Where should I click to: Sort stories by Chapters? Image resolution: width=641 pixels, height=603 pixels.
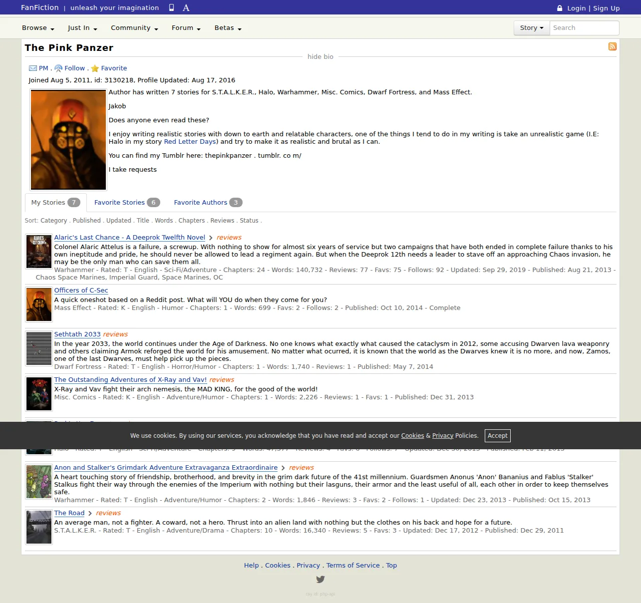point(192,221)
